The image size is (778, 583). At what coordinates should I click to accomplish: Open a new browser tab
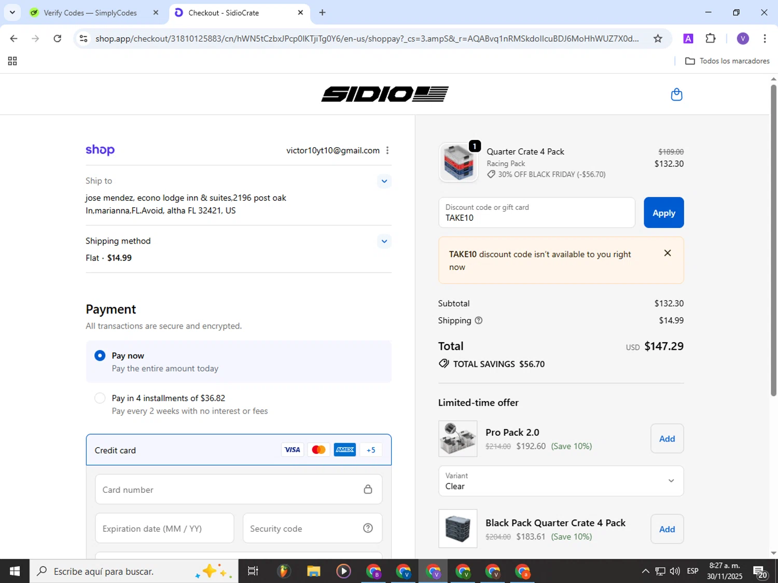(322, 12)
